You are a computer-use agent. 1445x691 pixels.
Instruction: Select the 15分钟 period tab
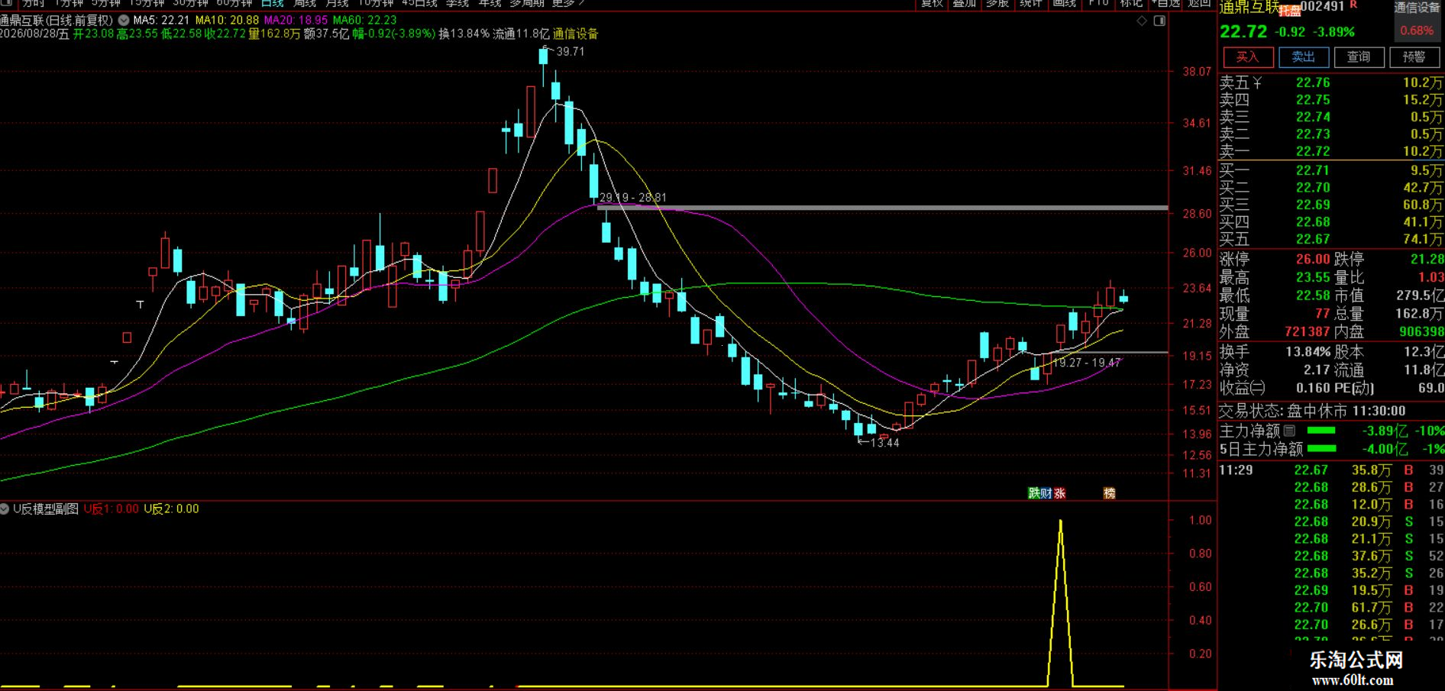147,3
